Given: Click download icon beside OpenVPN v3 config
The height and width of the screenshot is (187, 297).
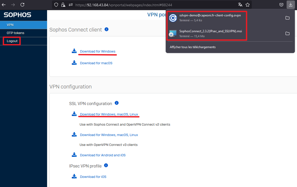Looking at the screenshot, I should click(x=74, y=134).
